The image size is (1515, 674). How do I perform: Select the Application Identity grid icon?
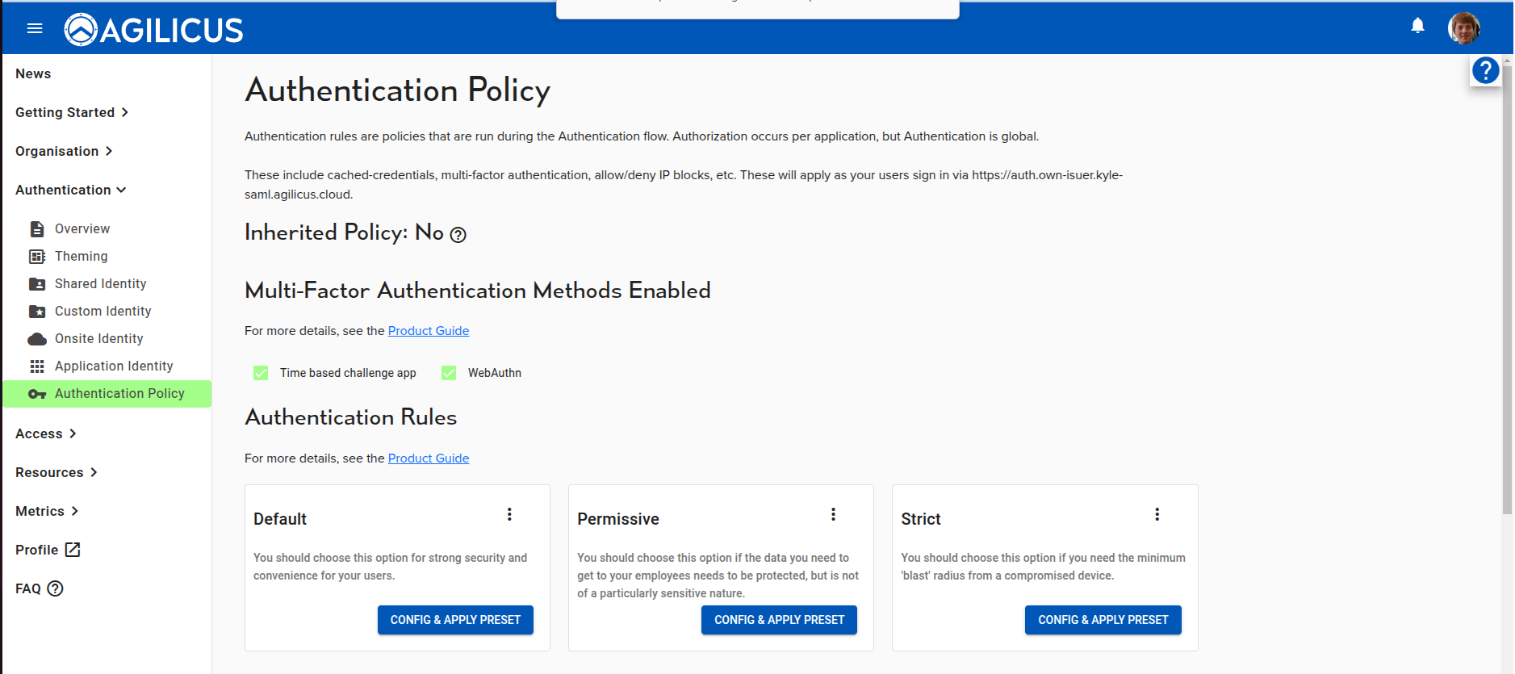click(x=37, y=366)
